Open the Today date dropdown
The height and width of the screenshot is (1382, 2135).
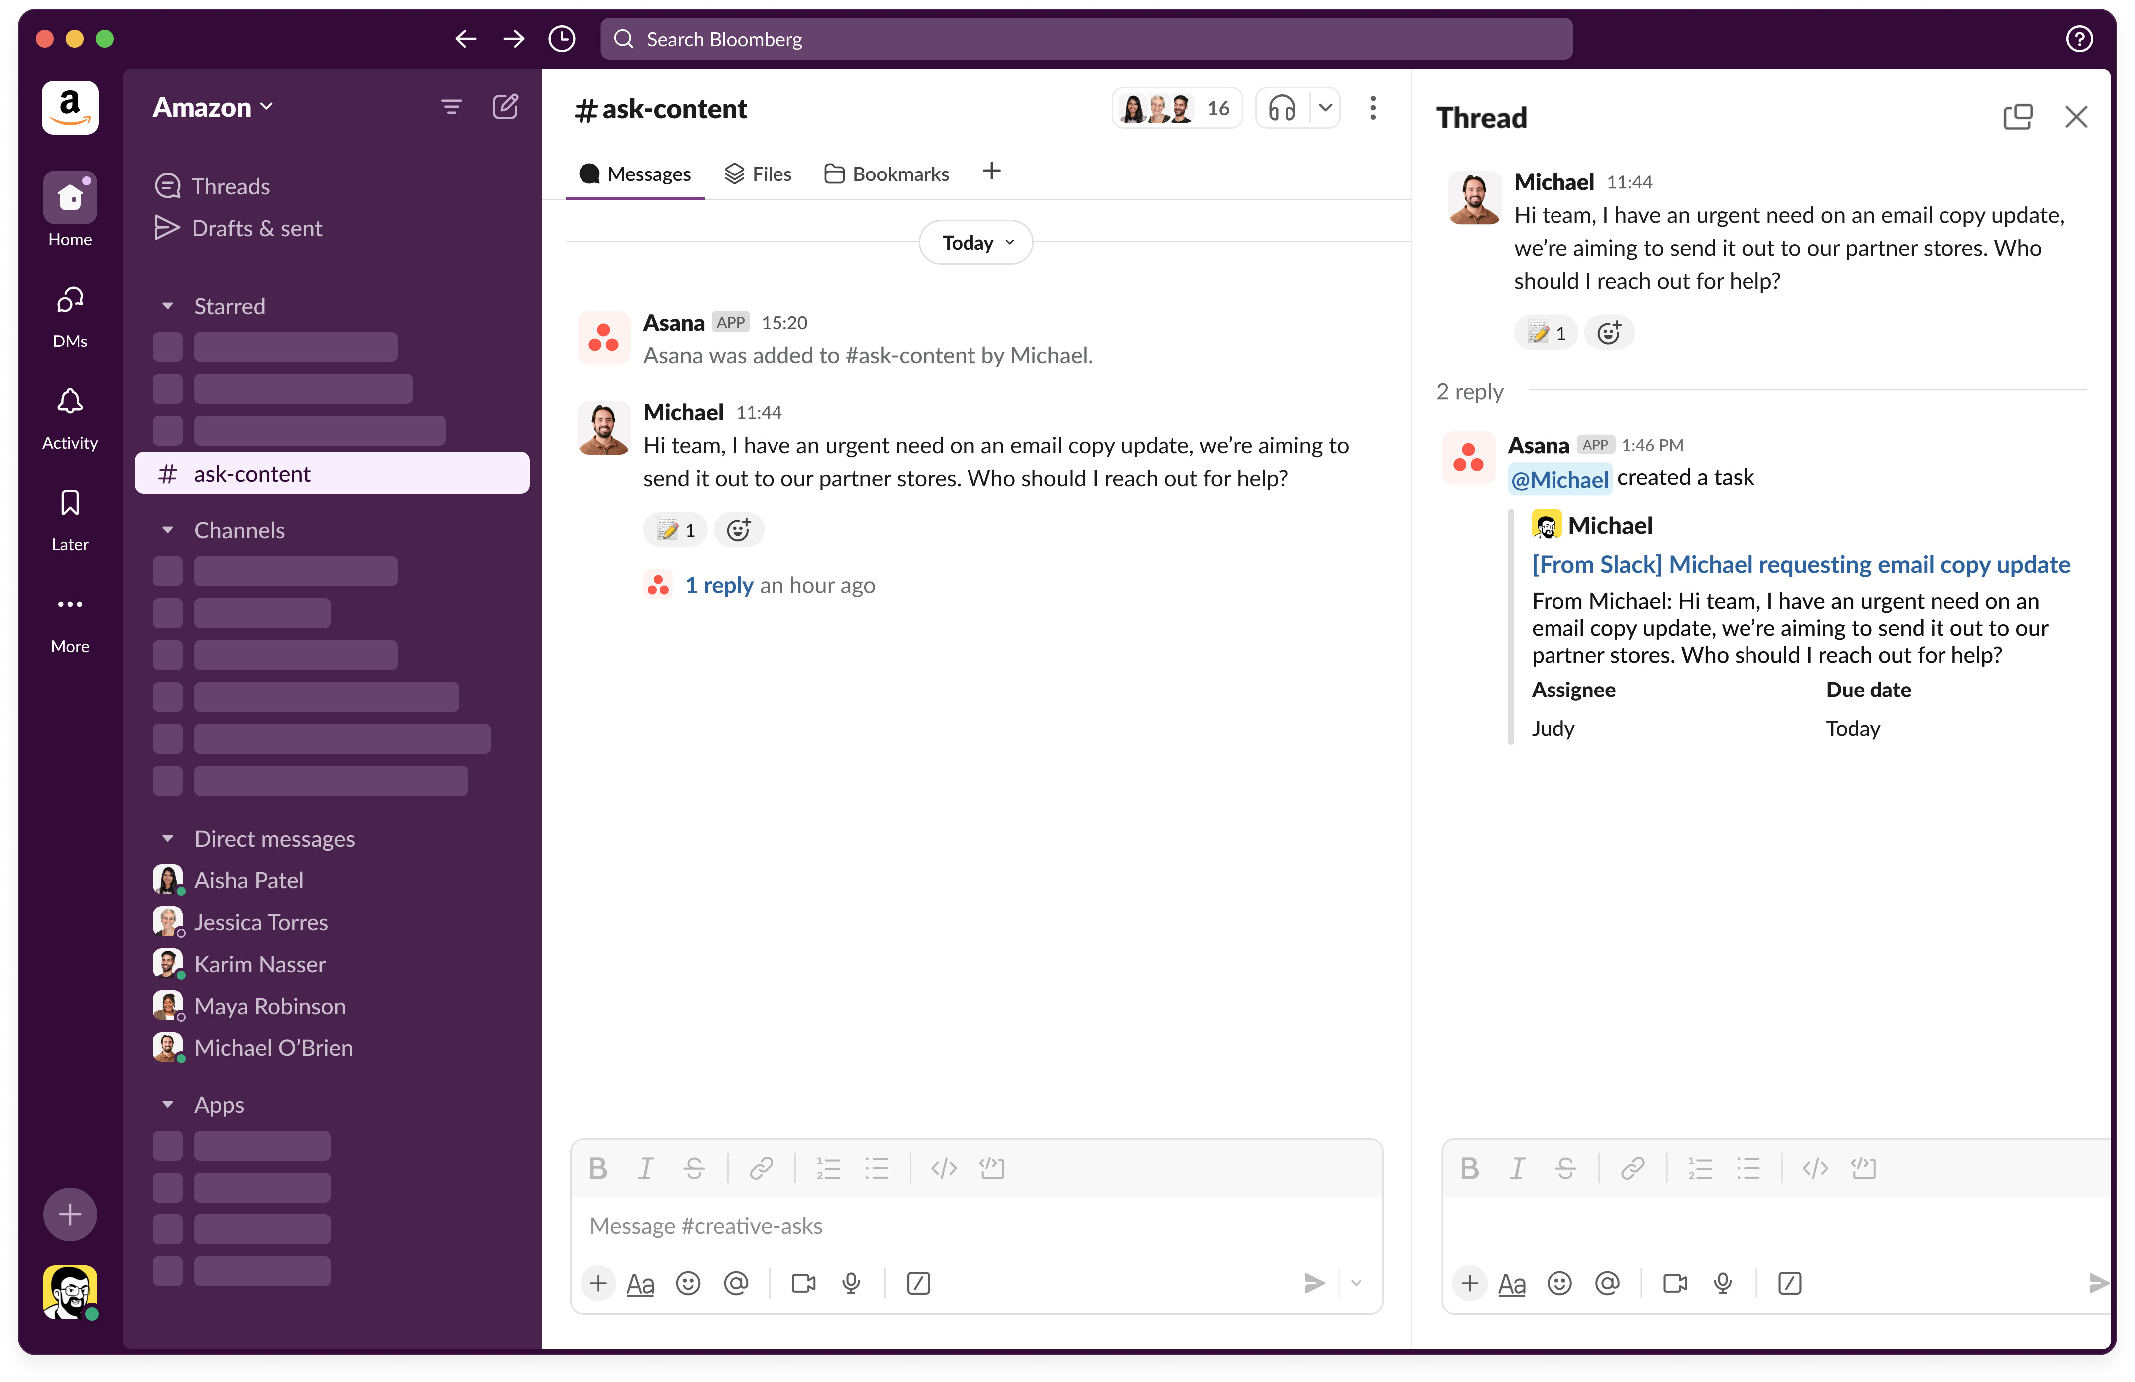pos(976,243)
